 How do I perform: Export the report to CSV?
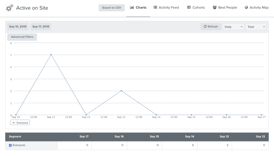coord(112,8)
